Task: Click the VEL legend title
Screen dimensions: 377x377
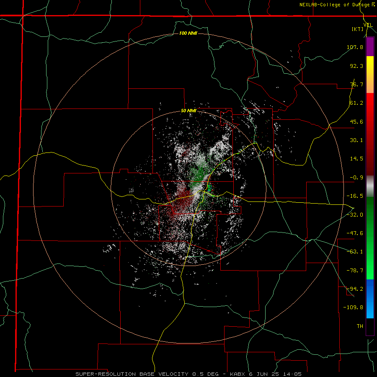Action: point(368,25)
